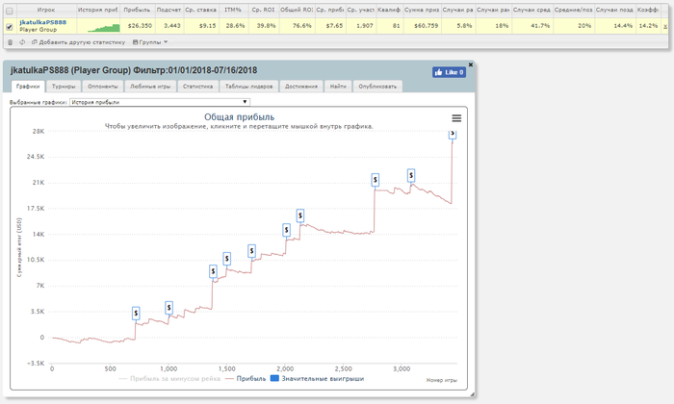The image size is (674, 404).
Task: Click the resize grip at panel corner
Action: coord(473,393)
